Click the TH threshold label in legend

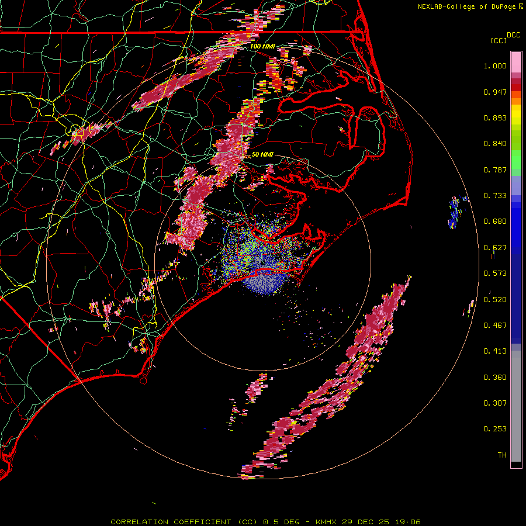click(502, 455)
